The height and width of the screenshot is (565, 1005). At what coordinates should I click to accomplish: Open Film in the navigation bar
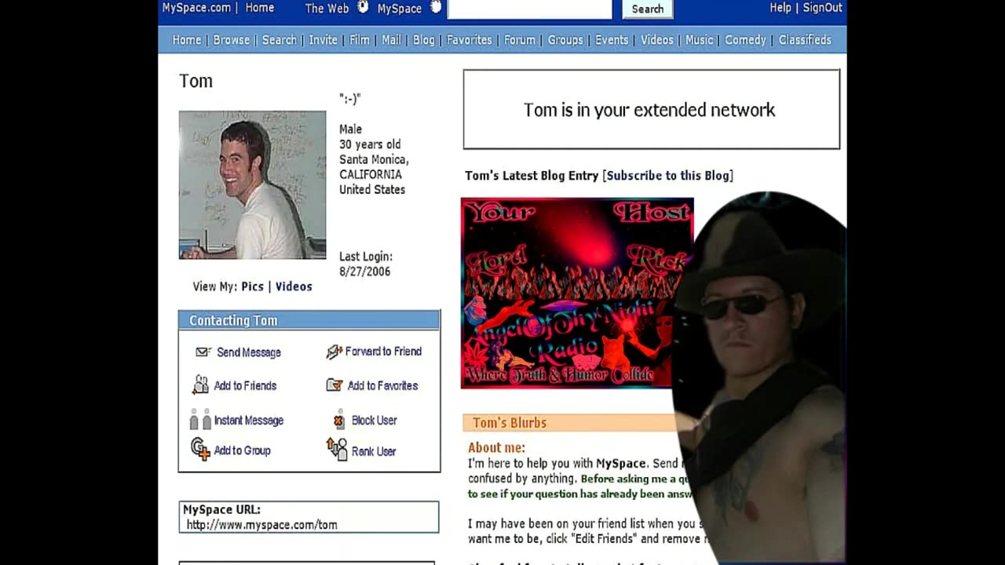pos(360,40)
